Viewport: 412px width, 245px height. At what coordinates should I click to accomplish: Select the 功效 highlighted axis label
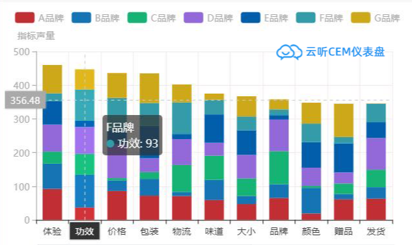(85, 231)
